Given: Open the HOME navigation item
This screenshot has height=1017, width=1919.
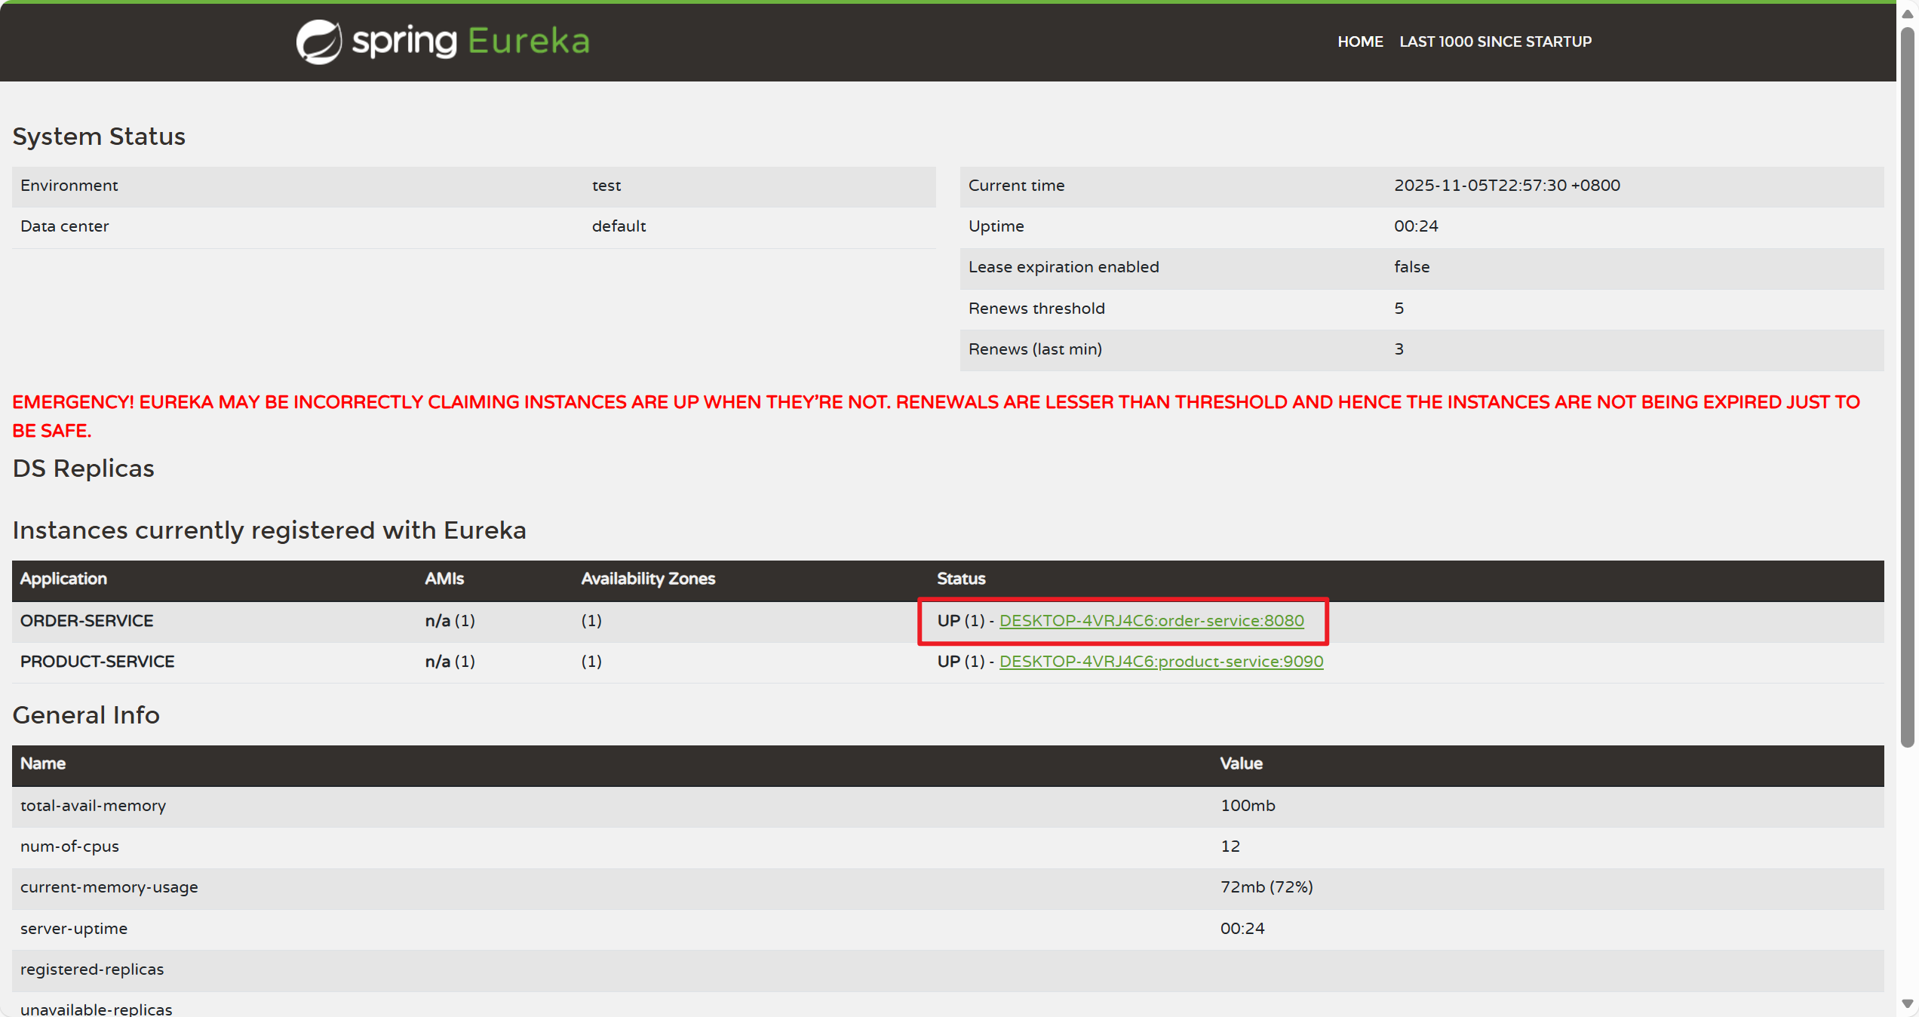Looking at the screenshot, I should (x=1359, y=41).
